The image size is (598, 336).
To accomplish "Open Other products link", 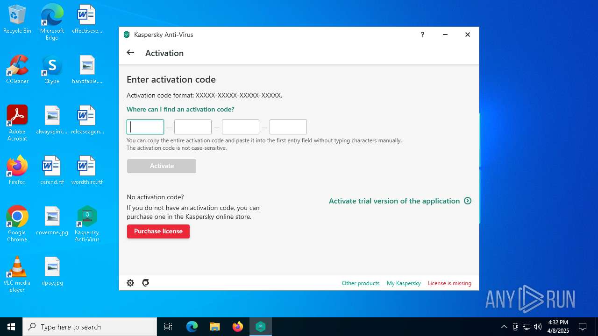I will click(x=361, y=283).
